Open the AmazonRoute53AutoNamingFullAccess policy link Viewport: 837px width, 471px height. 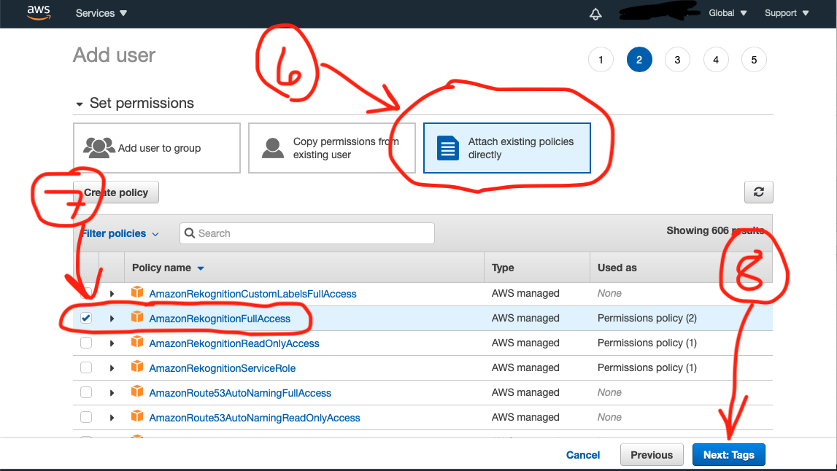coord(239,393)
